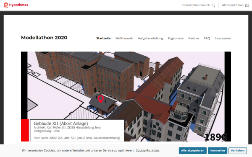
Task: Click the red map pin on the building
Action: (101, 99)
